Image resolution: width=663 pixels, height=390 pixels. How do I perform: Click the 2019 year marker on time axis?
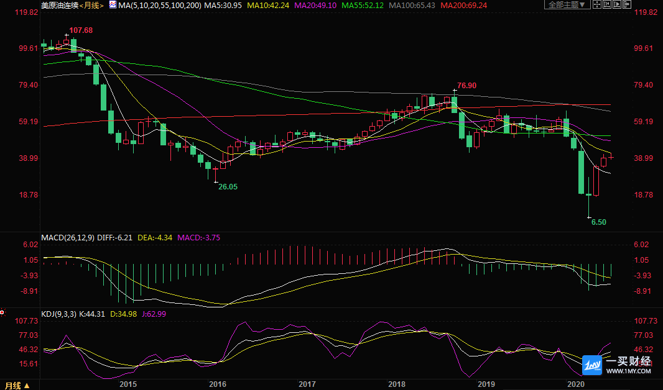click(486, 384)
